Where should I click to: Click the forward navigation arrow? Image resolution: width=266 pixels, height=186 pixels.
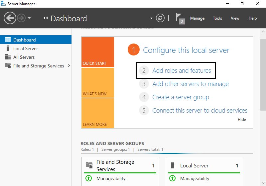pyautogui.click(x=21, y=18)
